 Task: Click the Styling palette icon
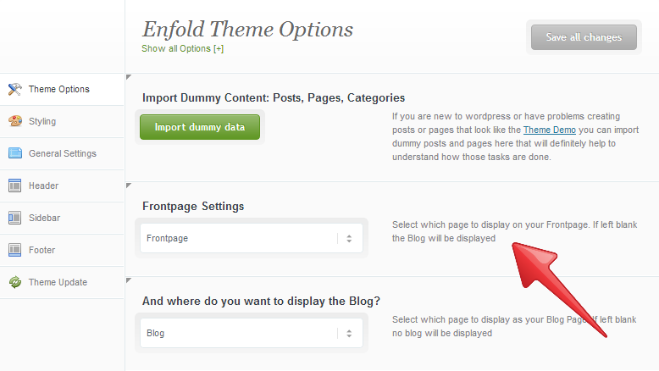pos(15,121)
